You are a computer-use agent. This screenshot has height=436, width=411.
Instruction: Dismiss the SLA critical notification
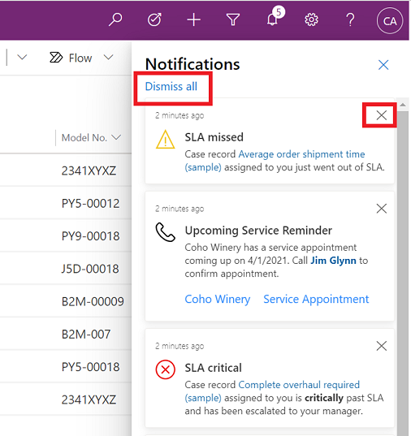[x=382, y=346]
